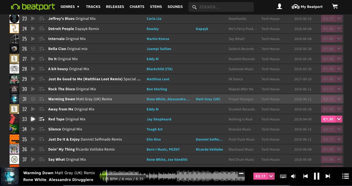Open the CHARTS menu
This screenshot has height=186, width=352.
coord(137,6)
